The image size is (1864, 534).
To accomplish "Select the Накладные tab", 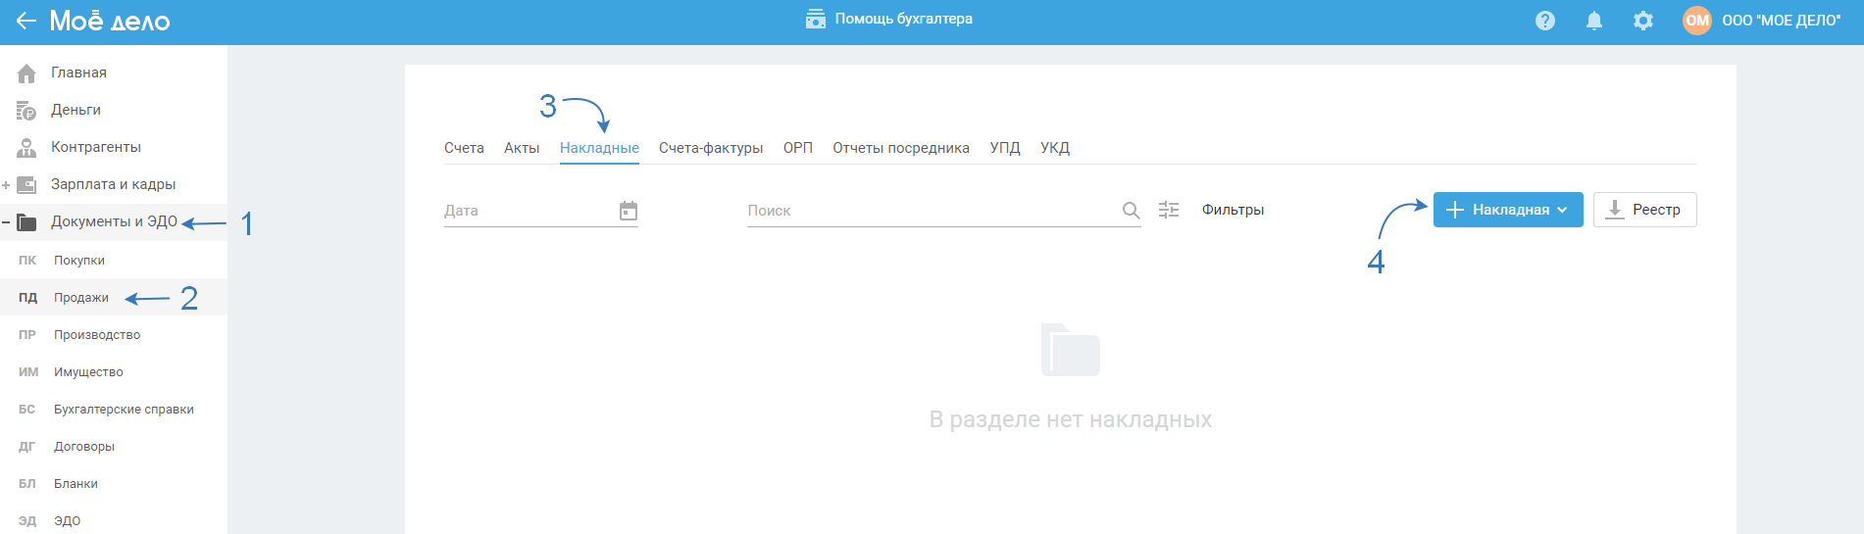I will 599,148.
